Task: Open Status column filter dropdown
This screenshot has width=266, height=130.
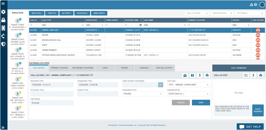Action: coord(241,25)
